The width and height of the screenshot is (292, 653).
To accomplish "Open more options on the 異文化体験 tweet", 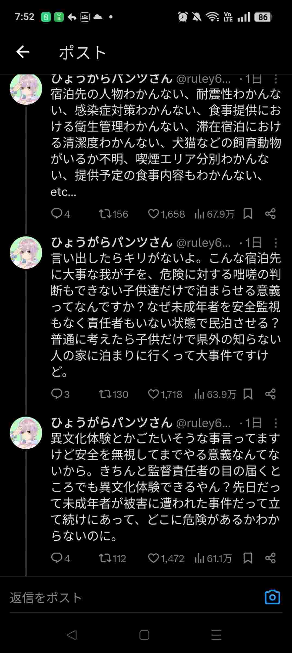I will [275, 423].
